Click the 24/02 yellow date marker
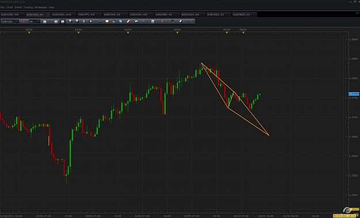Viewport: 360px width, 218px height. (128, 33)
